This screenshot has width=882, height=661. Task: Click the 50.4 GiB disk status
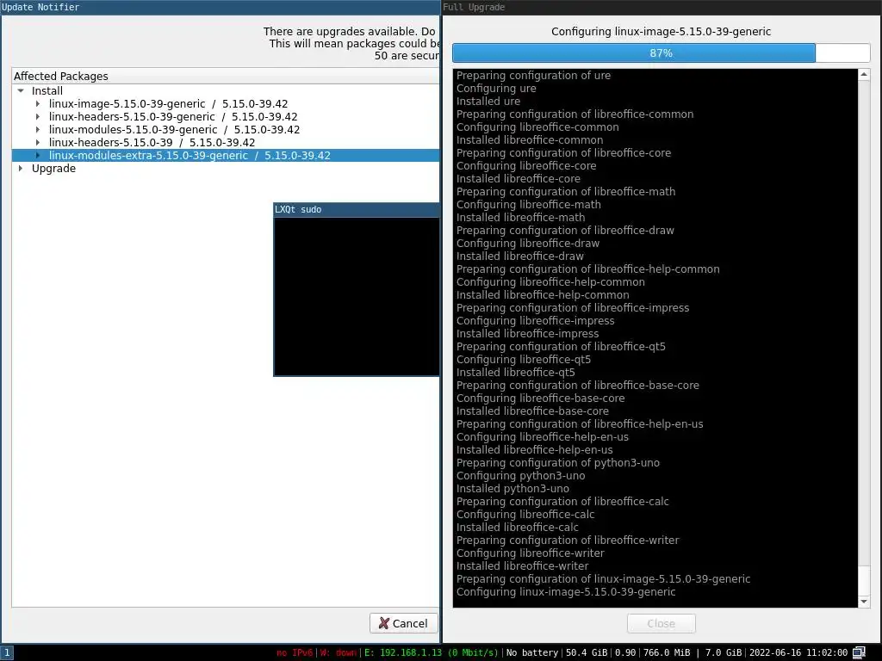coord(587,653)
